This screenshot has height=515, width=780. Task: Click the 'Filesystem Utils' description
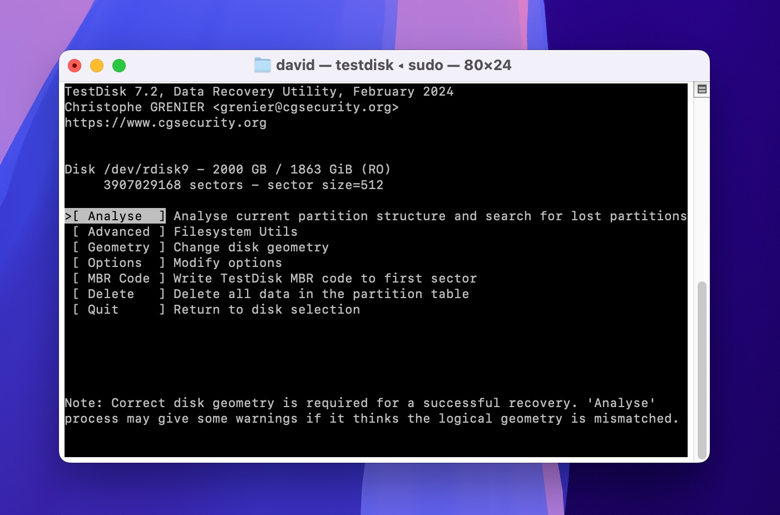click(235, 231)
